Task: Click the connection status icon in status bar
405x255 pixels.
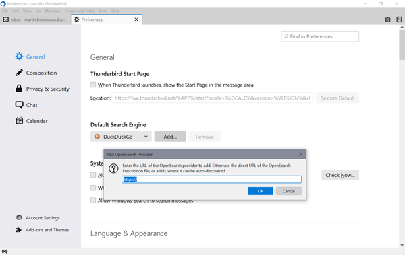Action: pyautogui.click(x=5, y=252)
